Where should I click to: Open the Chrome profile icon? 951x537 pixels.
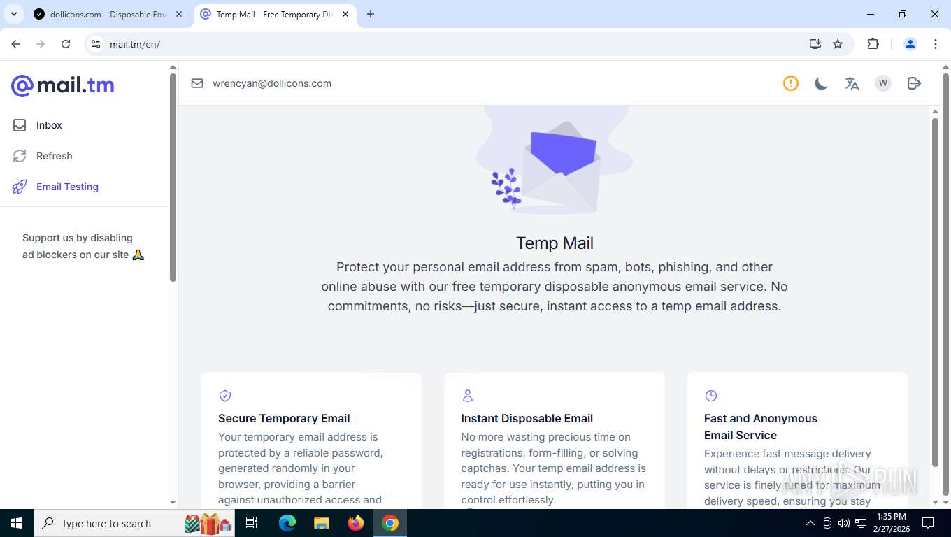(910, 44)
